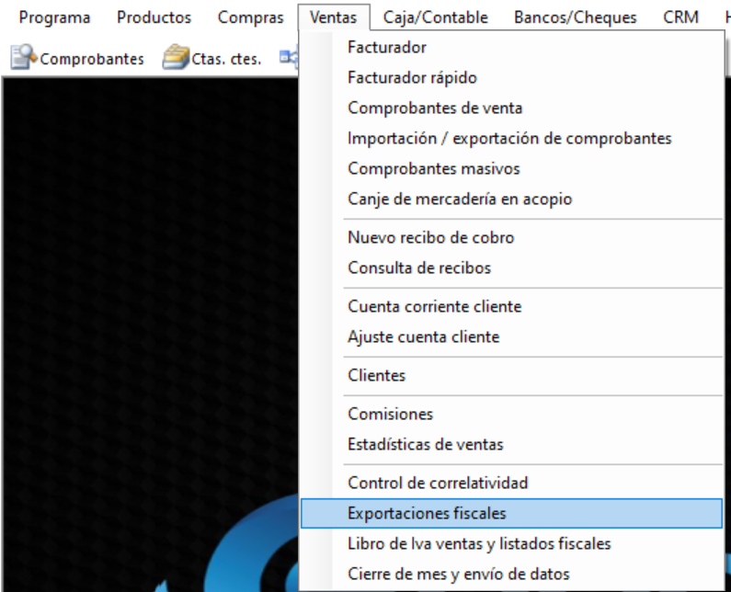View Estadísticas de ventas
Viewport: 731px width, 592px height.
pyautogui.click(x=425, y=445)
